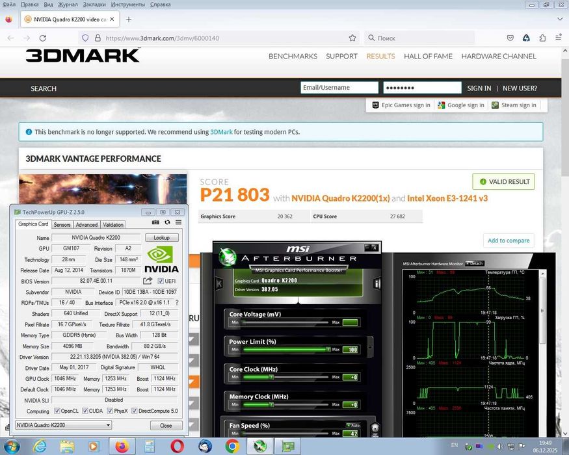Open BENCHMARKS in 3DMark navigation
This screenshot has height=455, width=569.
(x=293, y=57)
